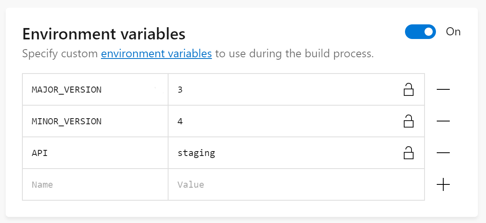Click the Environment variables heading
Screen dimensions: 486x223
coord(104,34)
